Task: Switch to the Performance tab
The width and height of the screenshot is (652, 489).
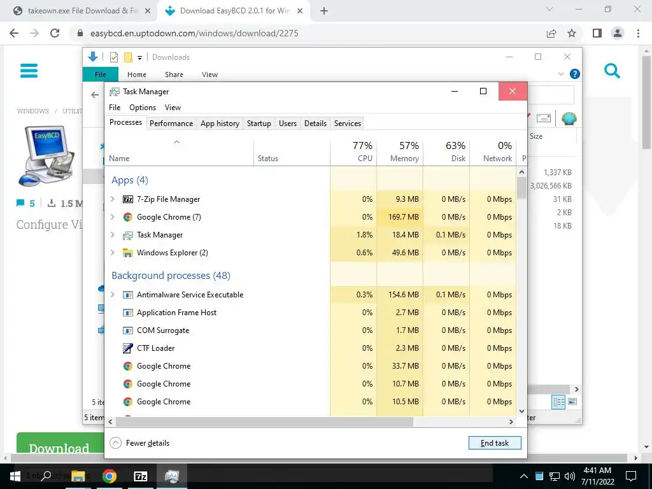Action: (171, 124)
